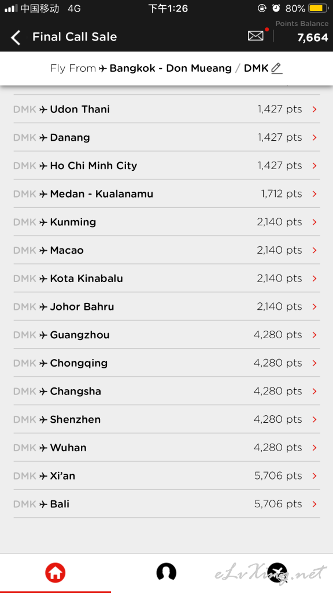Tap the airplane flights icon in bottom bar
This screenshot has height=593, width=333.
tap(277, 573)
